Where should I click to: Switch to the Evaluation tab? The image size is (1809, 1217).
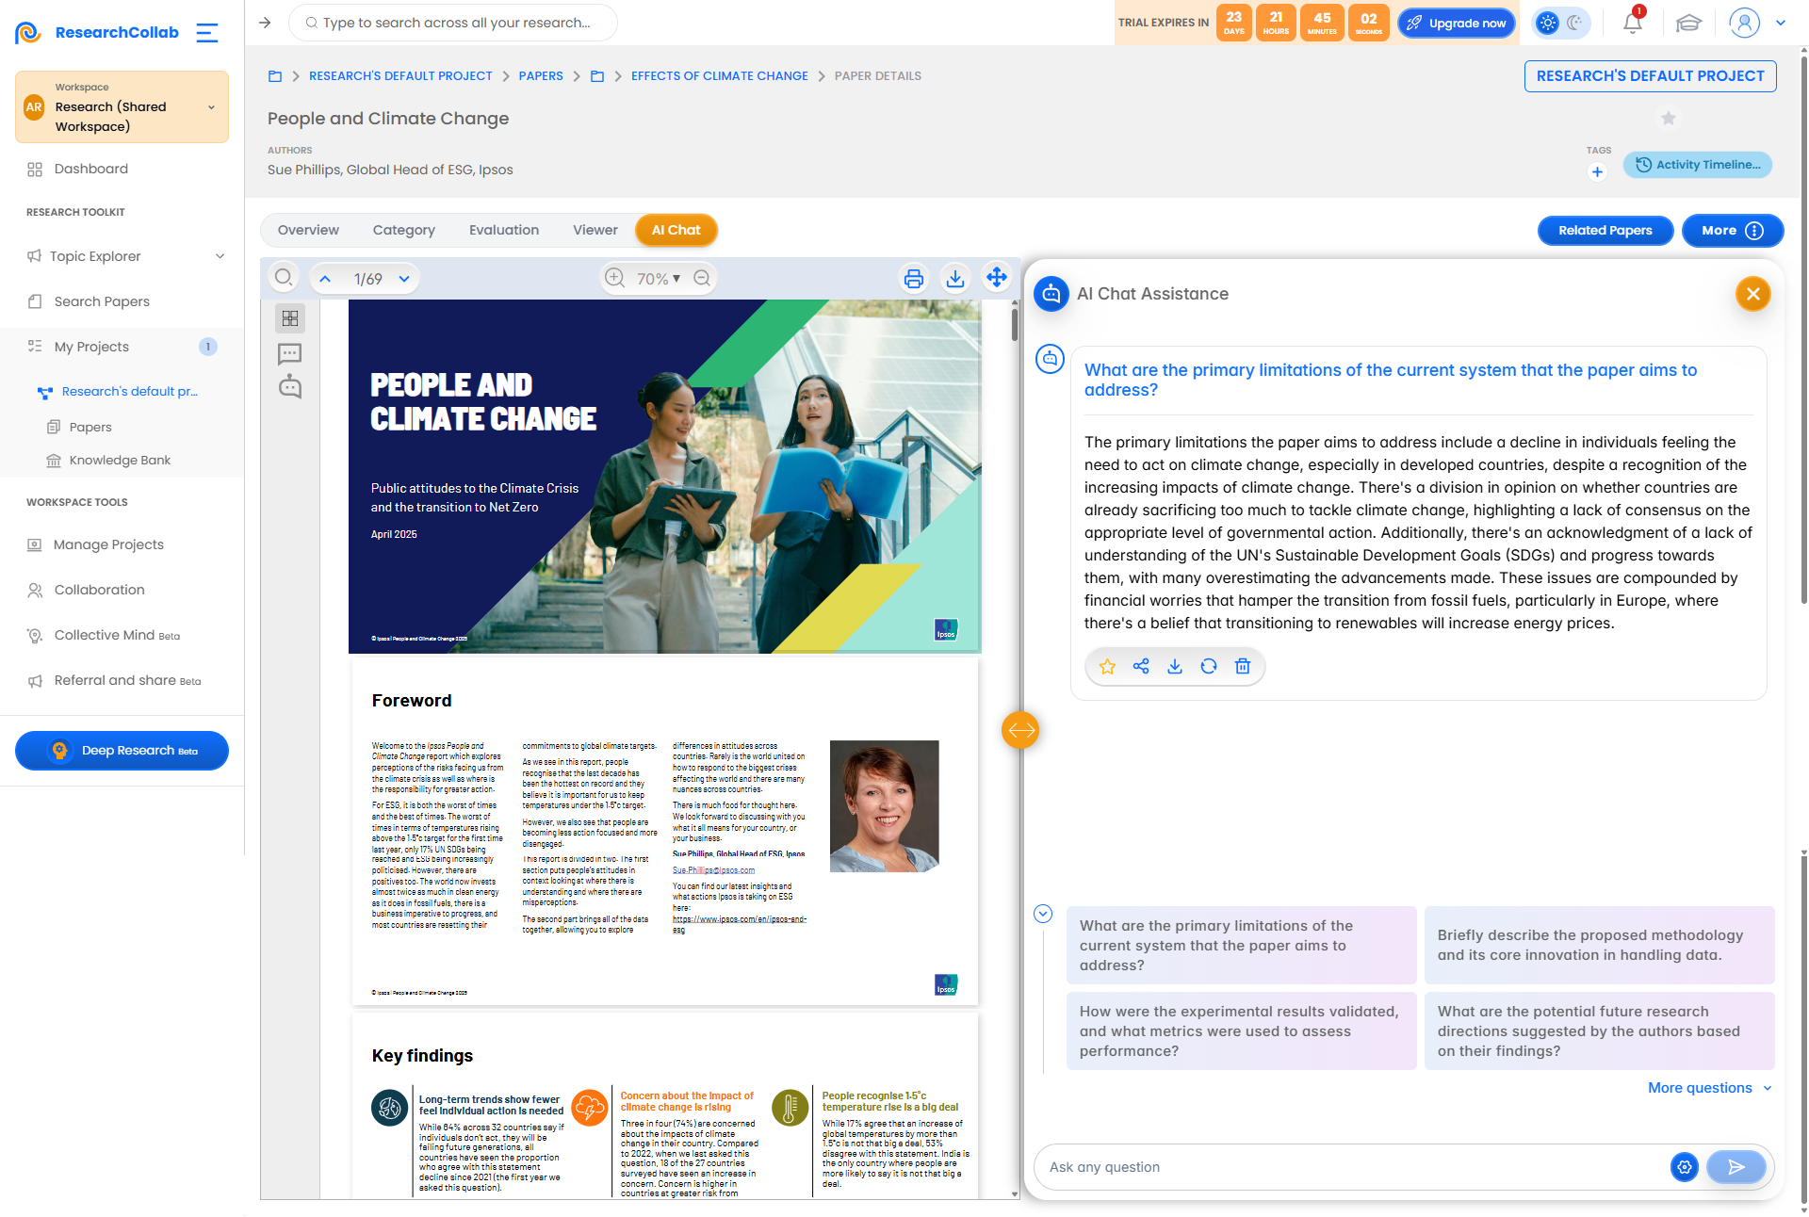(x=504, y=230)
